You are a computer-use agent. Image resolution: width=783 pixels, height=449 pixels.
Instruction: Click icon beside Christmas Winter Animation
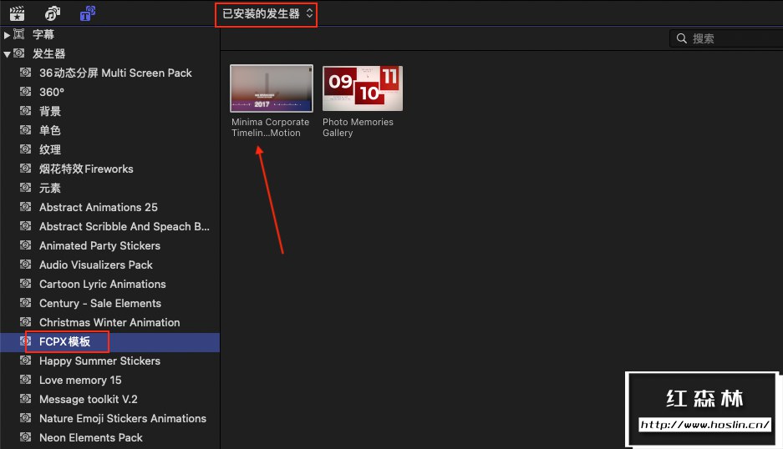pyautogui.click(x=25, y=322)
